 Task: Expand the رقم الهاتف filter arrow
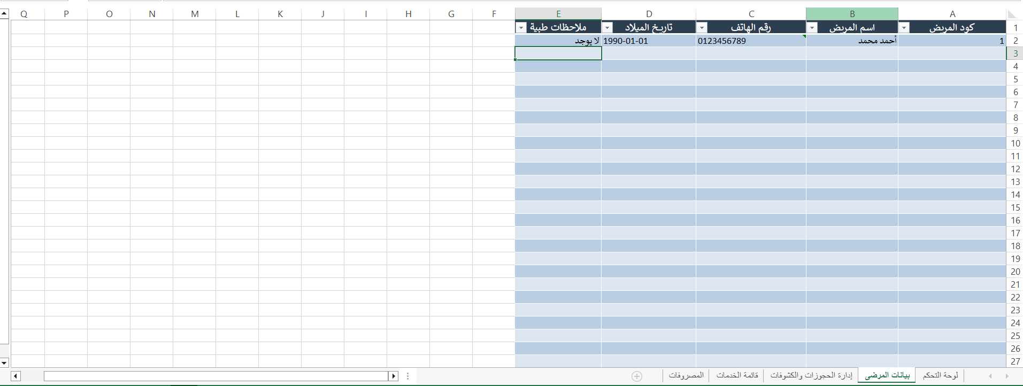pos(702,28)
